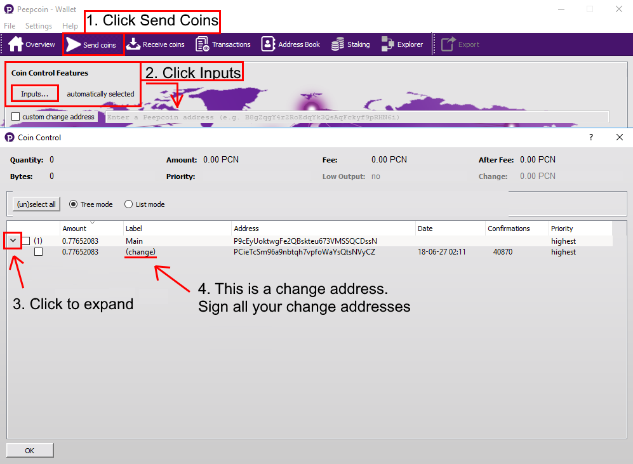The width and height of the screenshot is (633, 464).
Task: Sort by the Priority column header
Action: click(580, 229)
